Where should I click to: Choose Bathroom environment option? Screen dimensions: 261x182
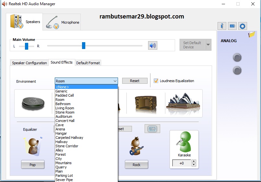[x=86, y=104]
